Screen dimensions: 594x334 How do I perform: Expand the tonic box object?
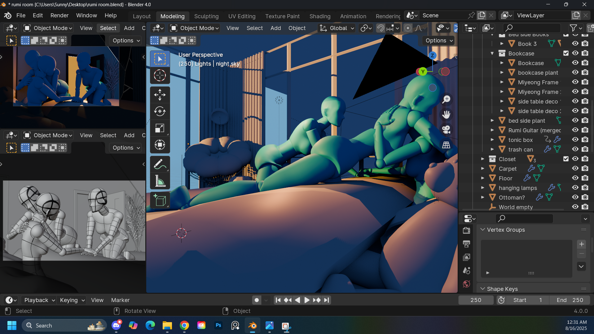pyautogui.click(x=492, y=140)
